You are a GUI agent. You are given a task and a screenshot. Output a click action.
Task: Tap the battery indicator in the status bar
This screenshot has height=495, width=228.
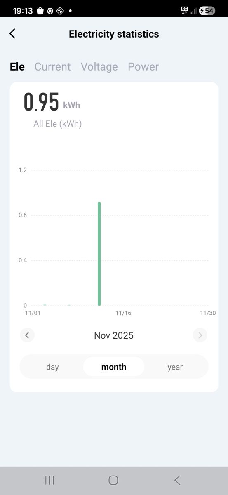point(207,11)
